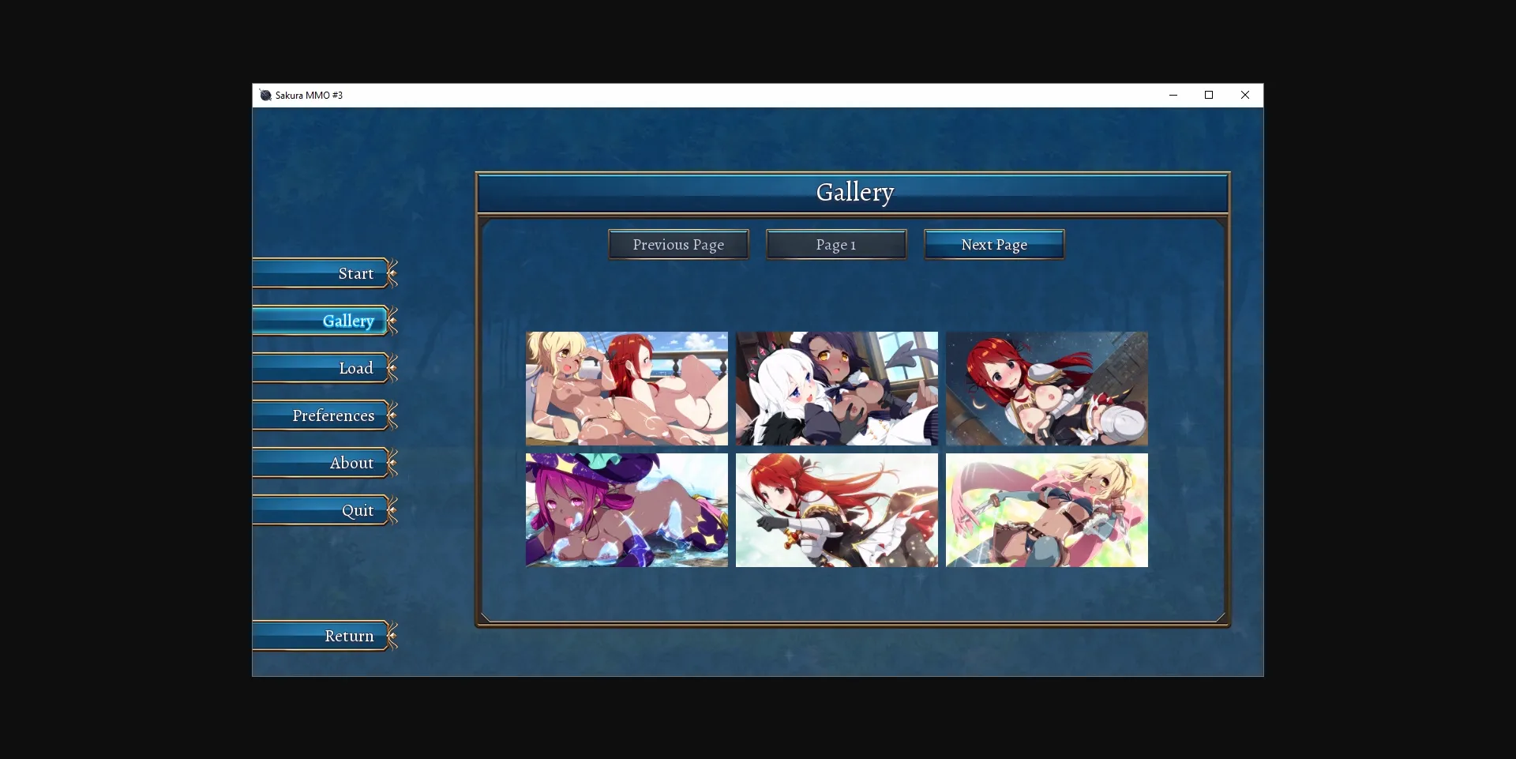This screenshot has width=1516, height=759.
Task: Open the purple-haired witch water scene
Action: click(x=626, y=510)
